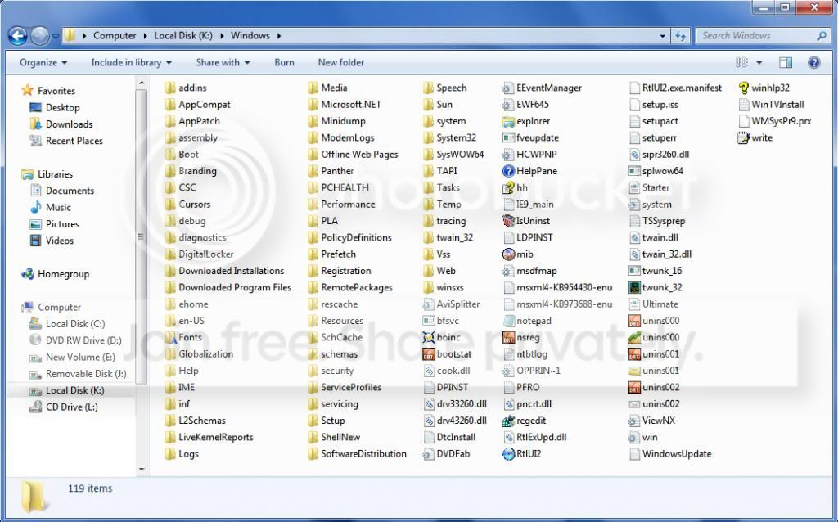Open the Share with menu
Viewport: 838px width, 522px height.
[223, 62]
